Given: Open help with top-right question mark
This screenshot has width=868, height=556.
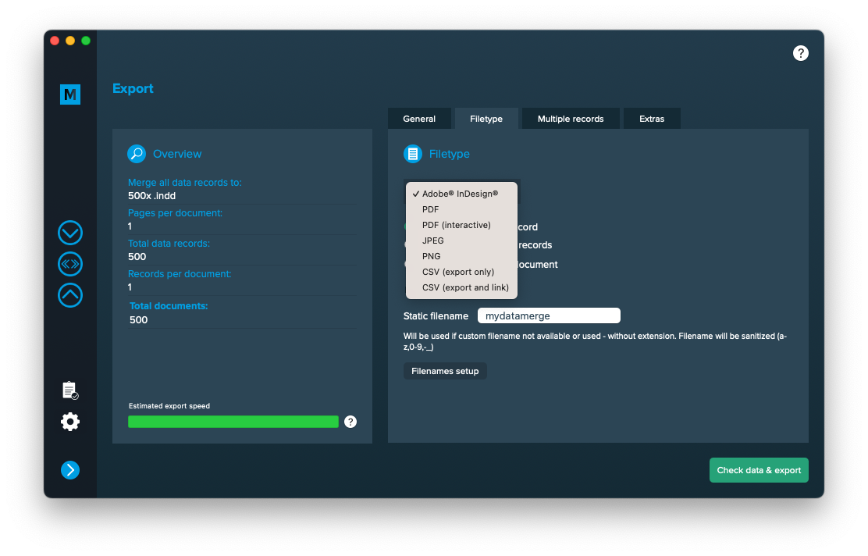Looking at the screenshot, I should [800, 53].
